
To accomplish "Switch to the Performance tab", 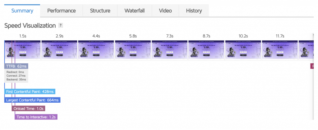I will (x=61, y=11).
